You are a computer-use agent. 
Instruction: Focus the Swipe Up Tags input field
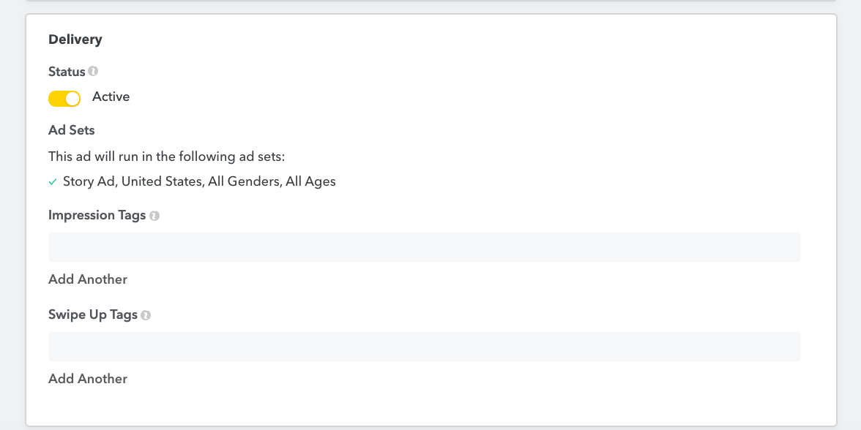pos(424,347)
